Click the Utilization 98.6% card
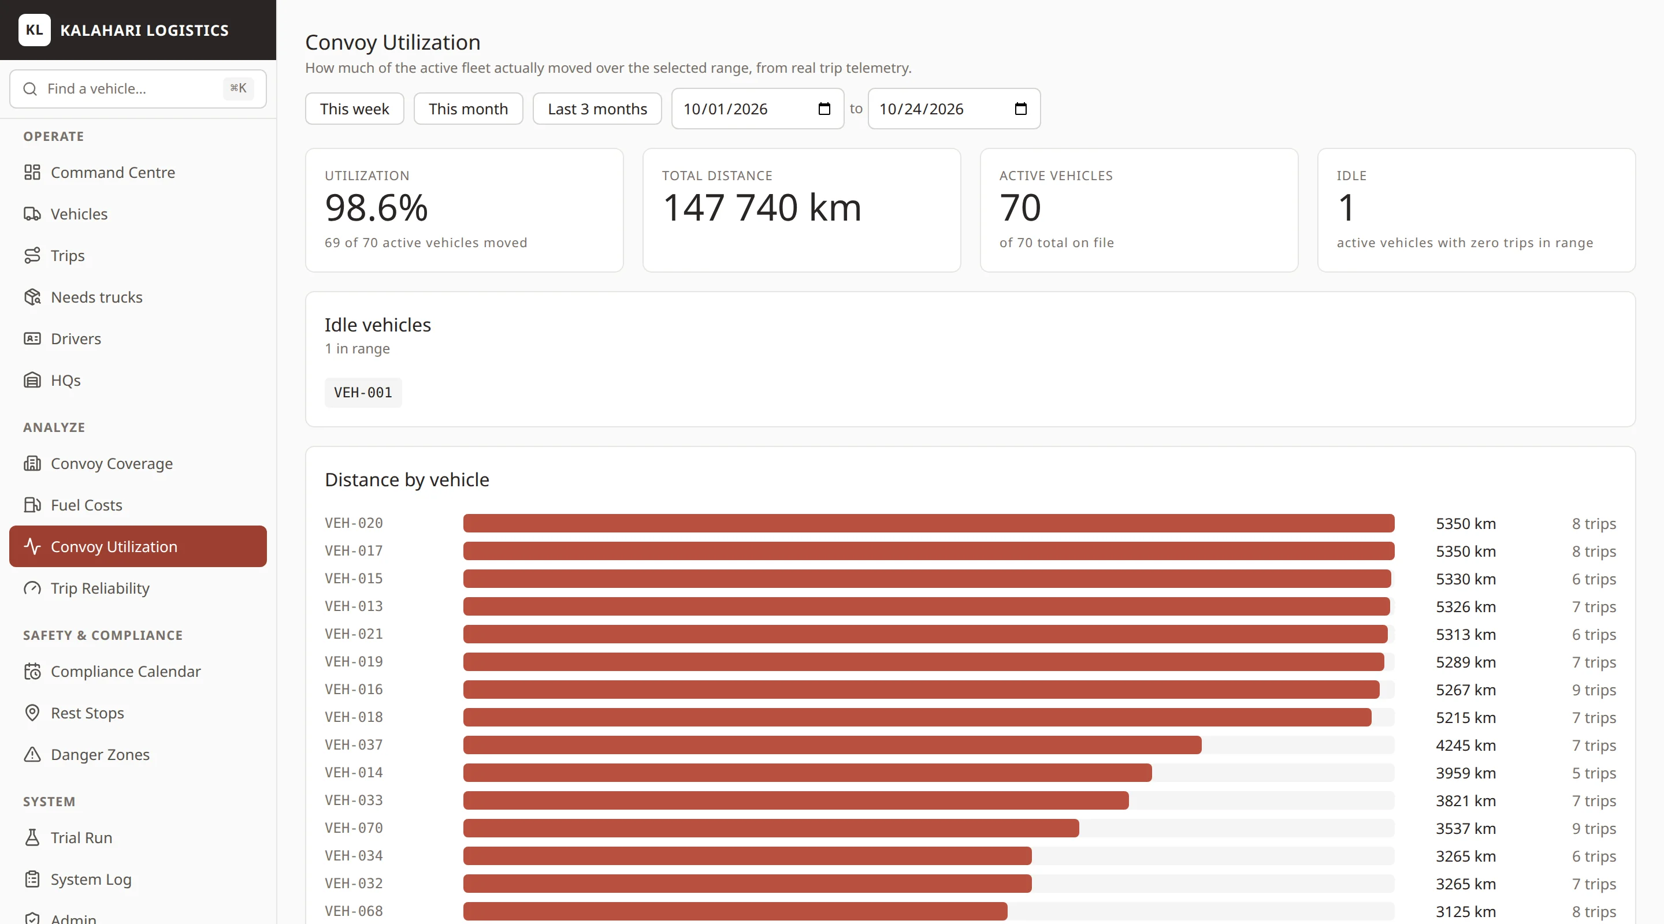This screenshot has width=1664, height=924. tap(465, 211)
